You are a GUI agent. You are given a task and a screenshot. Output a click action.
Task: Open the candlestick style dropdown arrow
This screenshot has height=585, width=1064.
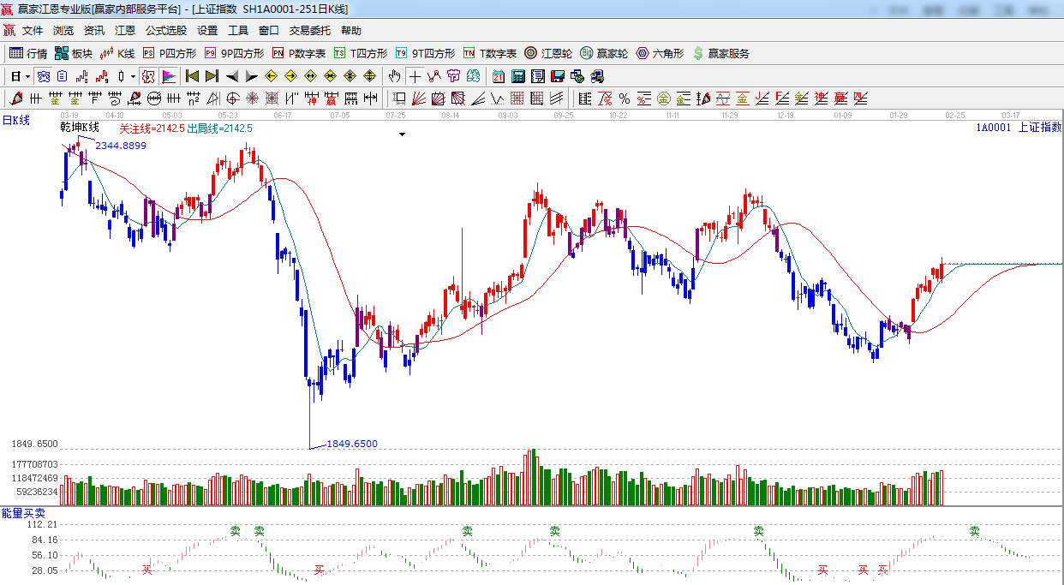pos(133,76)
